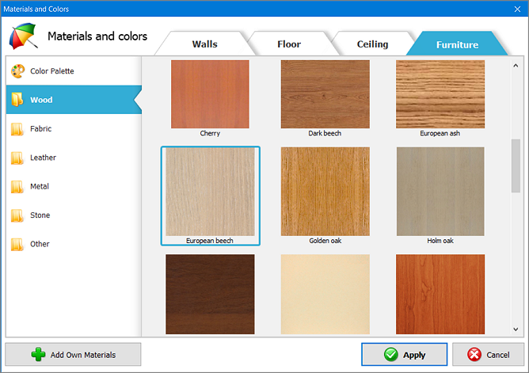Click the Other folder icon
This screenshot has width=529, height=373.
coord(17,244)
